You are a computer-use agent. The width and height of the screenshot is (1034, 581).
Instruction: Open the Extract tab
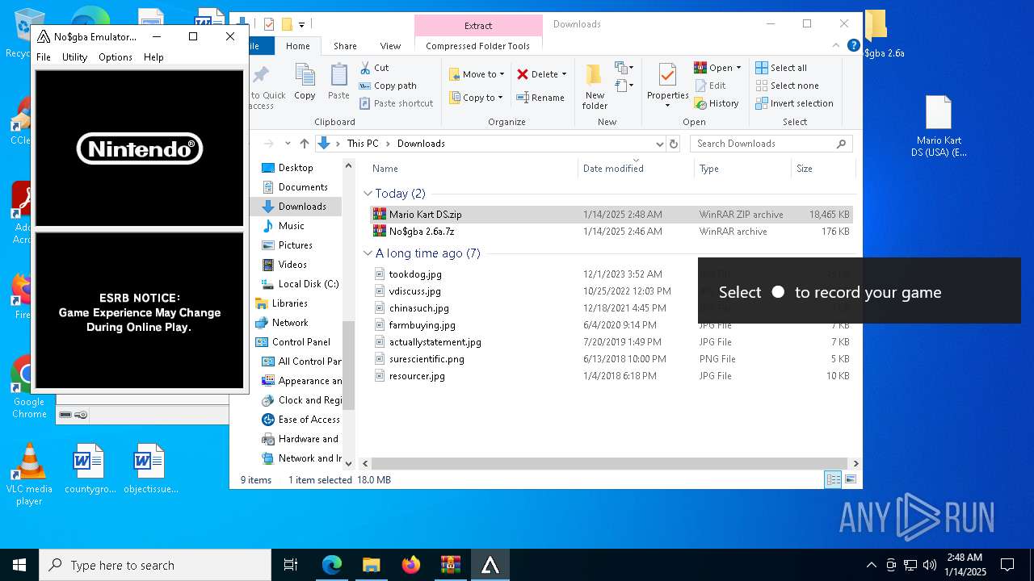(x=478, y=25)
